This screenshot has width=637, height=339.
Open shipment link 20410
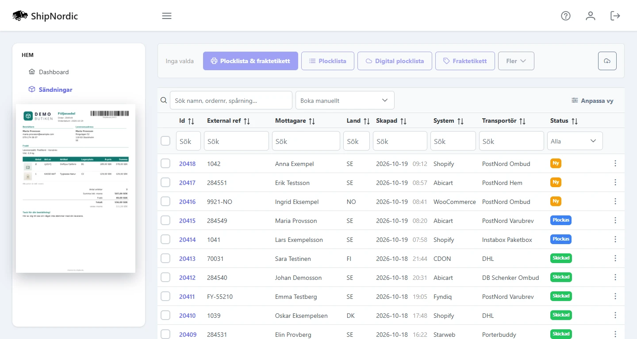pos(187,316)
